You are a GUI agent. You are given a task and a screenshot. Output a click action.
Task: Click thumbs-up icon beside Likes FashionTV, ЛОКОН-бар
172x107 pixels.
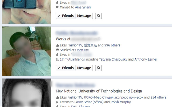pyautogui.click(x=57, y=97)
